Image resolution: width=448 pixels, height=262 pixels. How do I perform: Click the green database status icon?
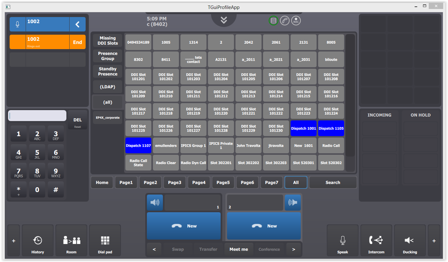pos(274,21)
